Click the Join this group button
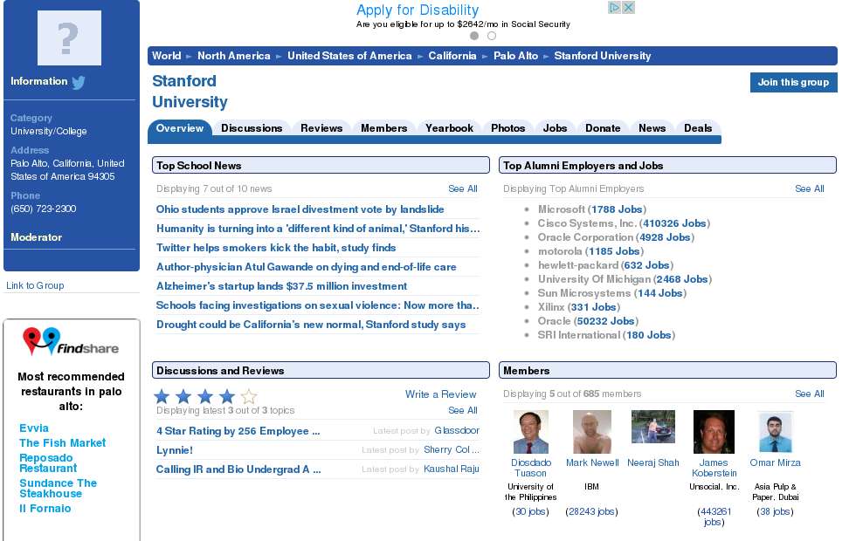The width and height of the screenshot is (856, 541). (793, 82)
